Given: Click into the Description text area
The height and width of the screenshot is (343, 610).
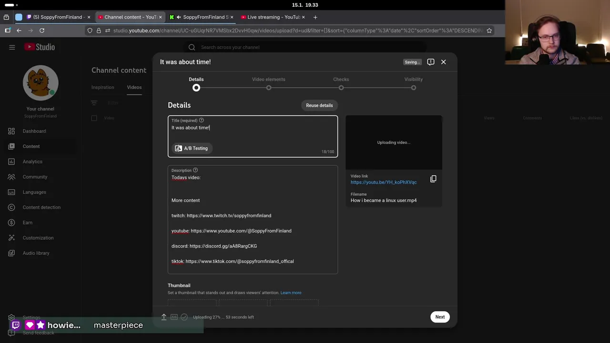Looking at the screenshot, I should click(x=253, y=220).
